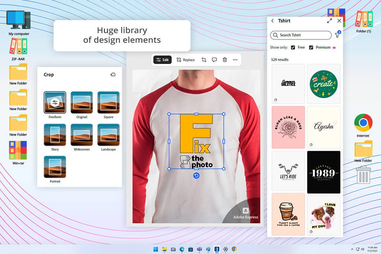Choose the Widescreen crop ratio
Viewport: 381px width, 254px height.
(81, 138)
